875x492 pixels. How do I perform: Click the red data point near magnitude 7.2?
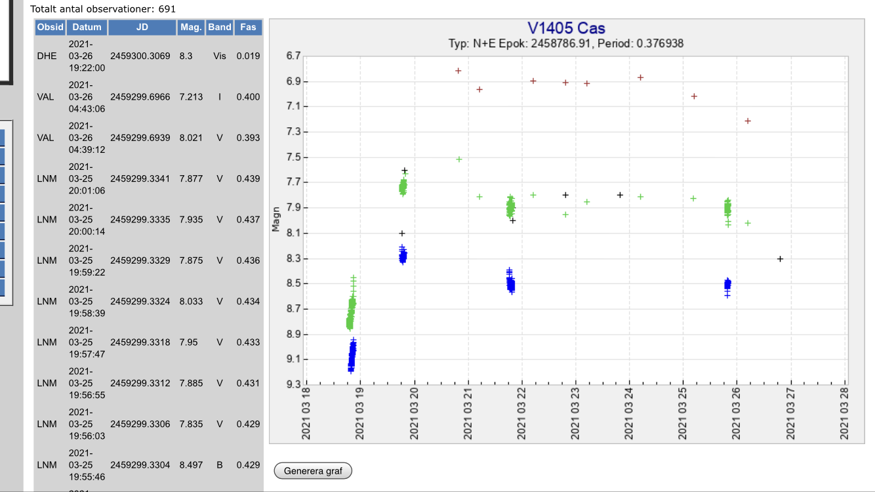pos(748,121)
